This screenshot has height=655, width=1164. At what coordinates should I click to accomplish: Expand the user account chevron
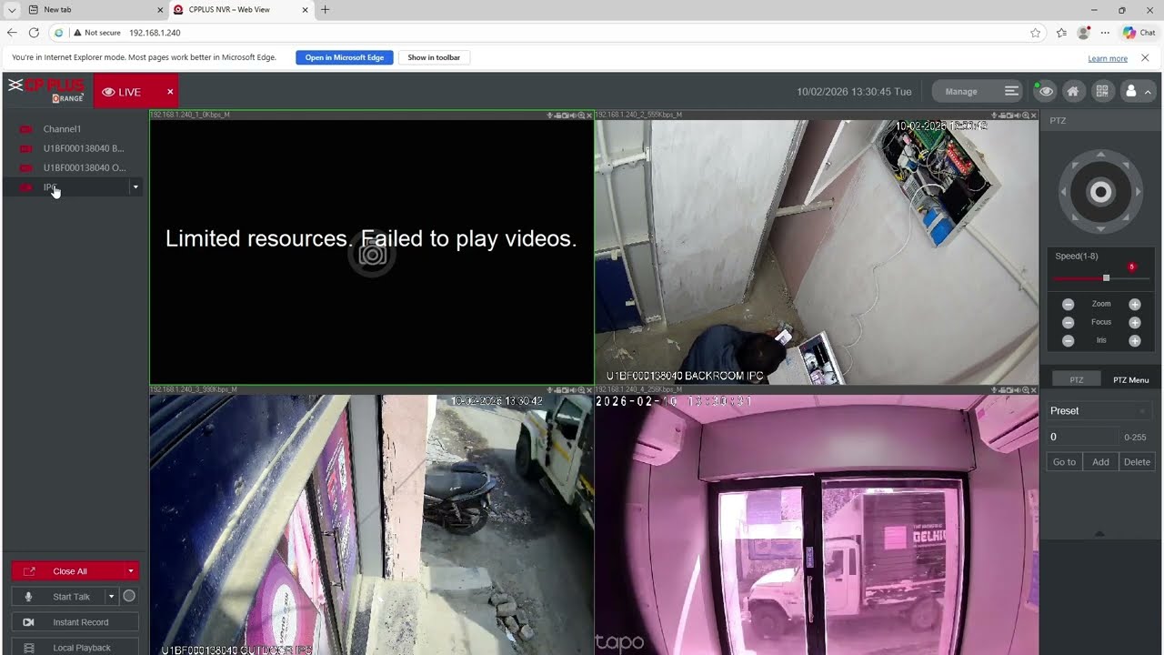pos(1148,92)
